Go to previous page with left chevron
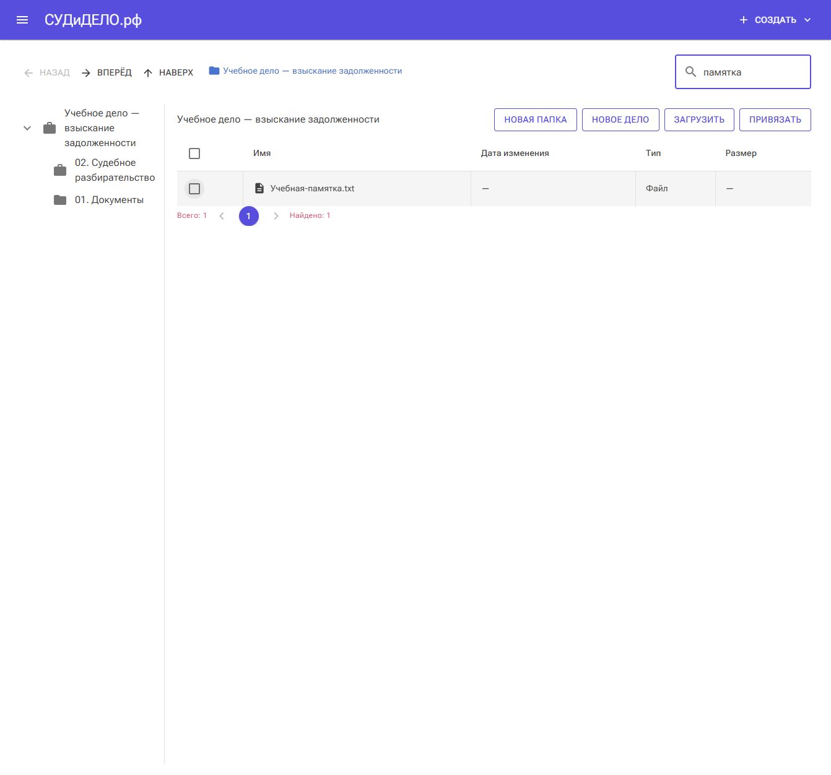This screenshot has width=831, height=775. click(222, 216)
